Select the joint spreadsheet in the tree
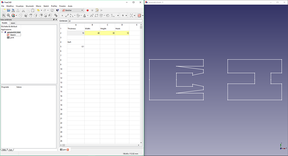 click(x=12, y=38)
